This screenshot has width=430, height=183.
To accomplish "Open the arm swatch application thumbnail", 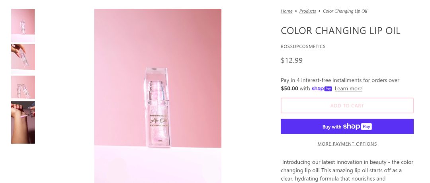I will coord(23,122).
